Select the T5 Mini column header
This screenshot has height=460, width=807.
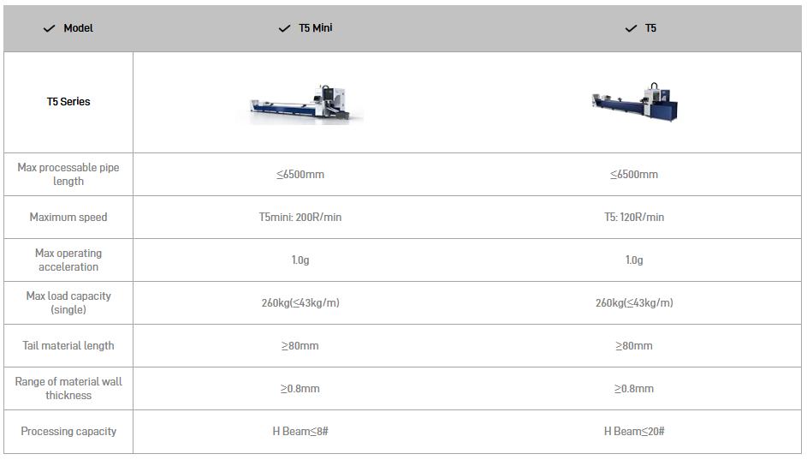click(x=316, y=28)
